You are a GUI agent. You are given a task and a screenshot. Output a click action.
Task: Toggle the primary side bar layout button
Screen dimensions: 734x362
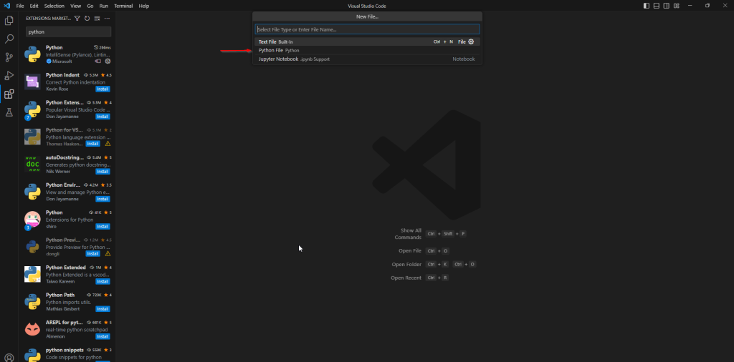647,6
